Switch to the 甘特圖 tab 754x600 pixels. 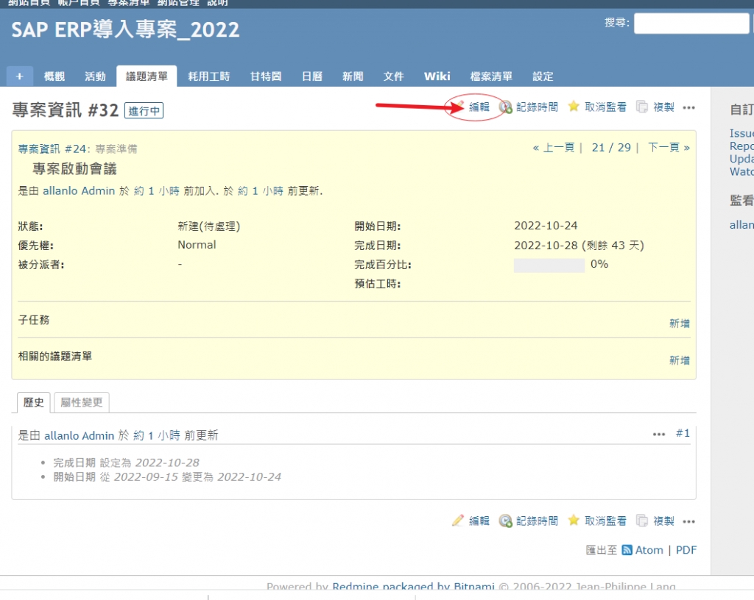[x=265, y=76]
